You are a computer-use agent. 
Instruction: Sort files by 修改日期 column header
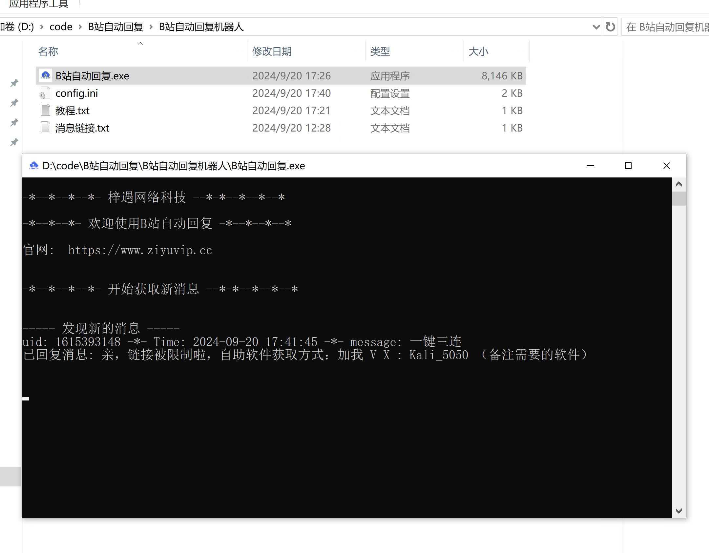point(272,51)
